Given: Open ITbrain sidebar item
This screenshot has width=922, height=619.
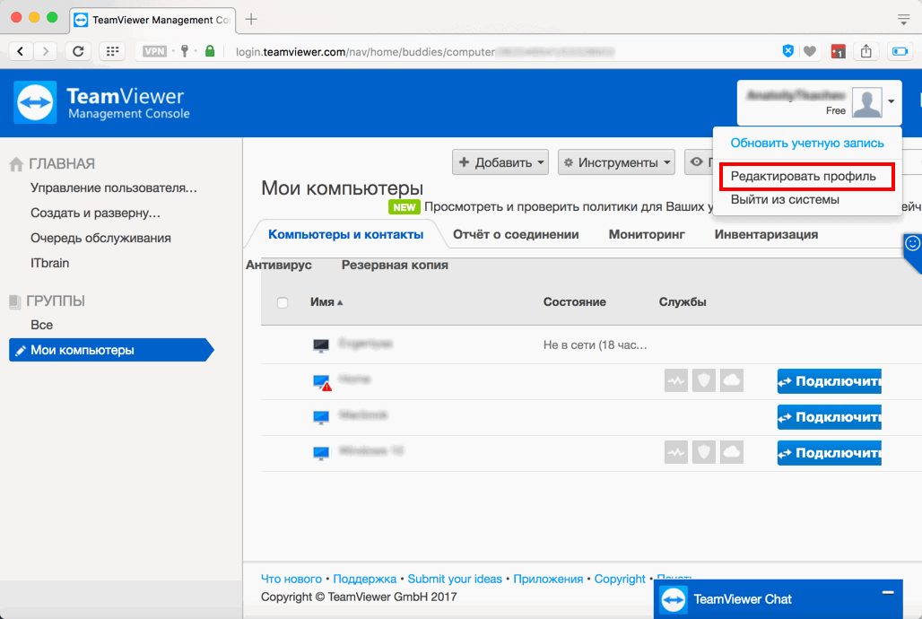Looking at the screenshot, I should tap(50, 263).
